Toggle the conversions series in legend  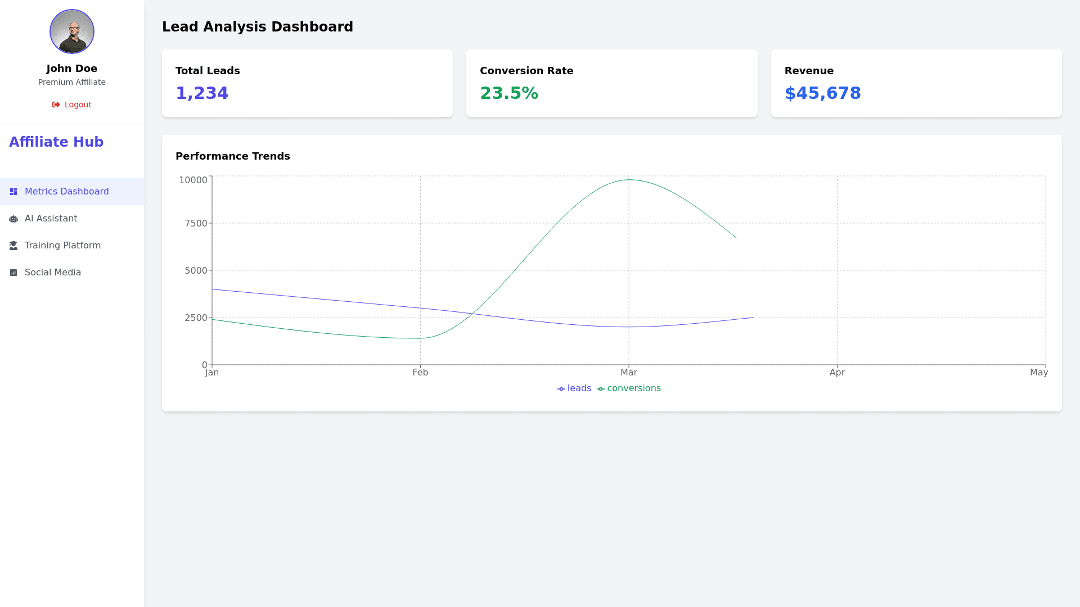[633, 388]
